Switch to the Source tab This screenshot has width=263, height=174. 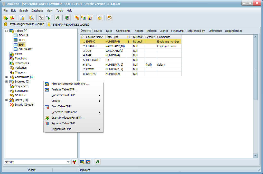click(98, 31)
